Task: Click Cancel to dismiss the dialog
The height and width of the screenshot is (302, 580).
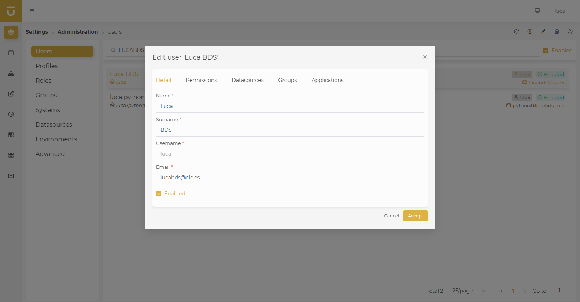Action: tap(391, 216)
